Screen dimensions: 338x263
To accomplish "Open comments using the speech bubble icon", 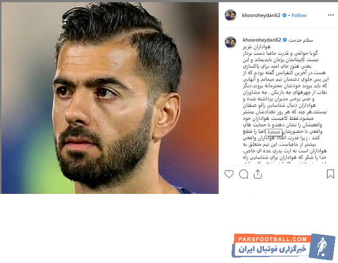I will pos(244,174).
